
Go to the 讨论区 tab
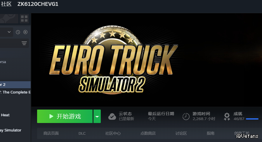tap(181, 133)
